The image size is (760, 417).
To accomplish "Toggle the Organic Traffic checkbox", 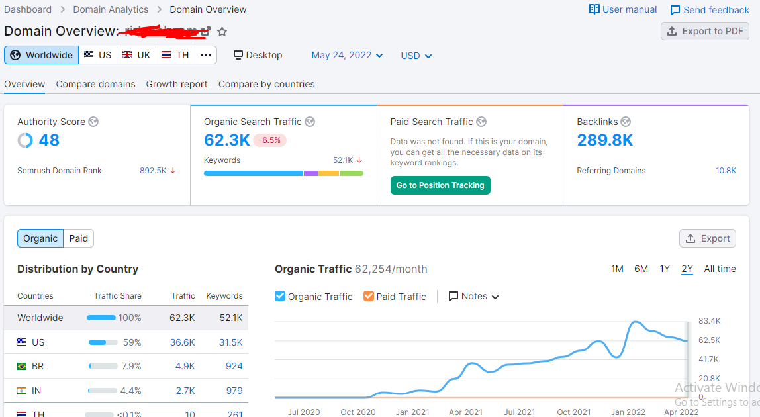I will pos(279,296).
